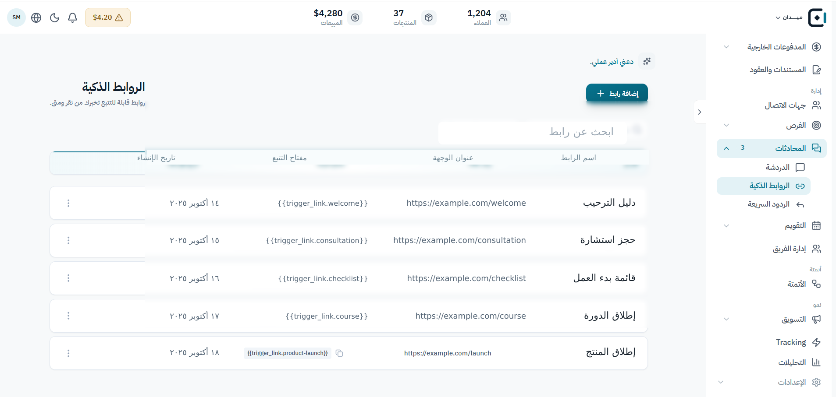Click the اسم الرابط column header

(579, 158)
